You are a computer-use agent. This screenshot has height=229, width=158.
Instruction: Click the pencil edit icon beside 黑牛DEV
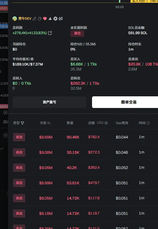(34, 19)
